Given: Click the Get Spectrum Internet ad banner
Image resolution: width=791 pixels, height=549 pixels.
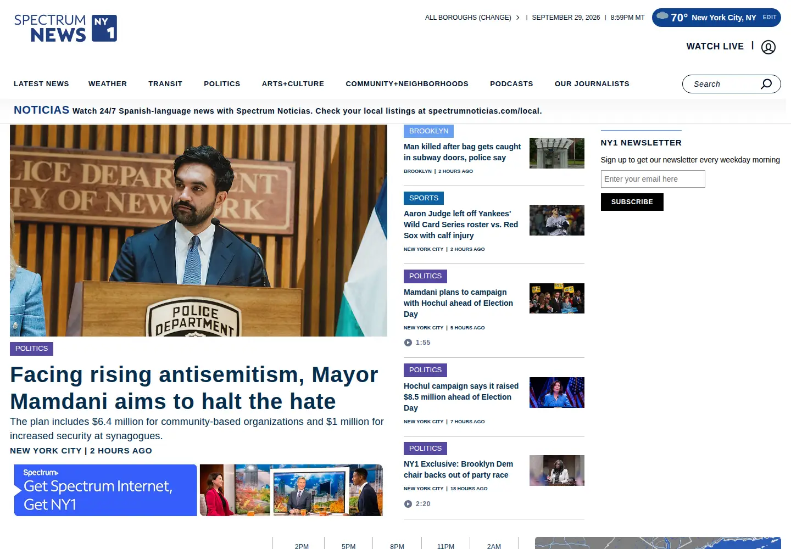Looking at the screenshot, I should 198,490.
